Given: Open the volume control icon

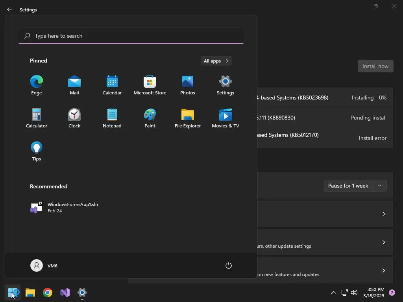Looking at the screenshot, I should coord(354,293).
